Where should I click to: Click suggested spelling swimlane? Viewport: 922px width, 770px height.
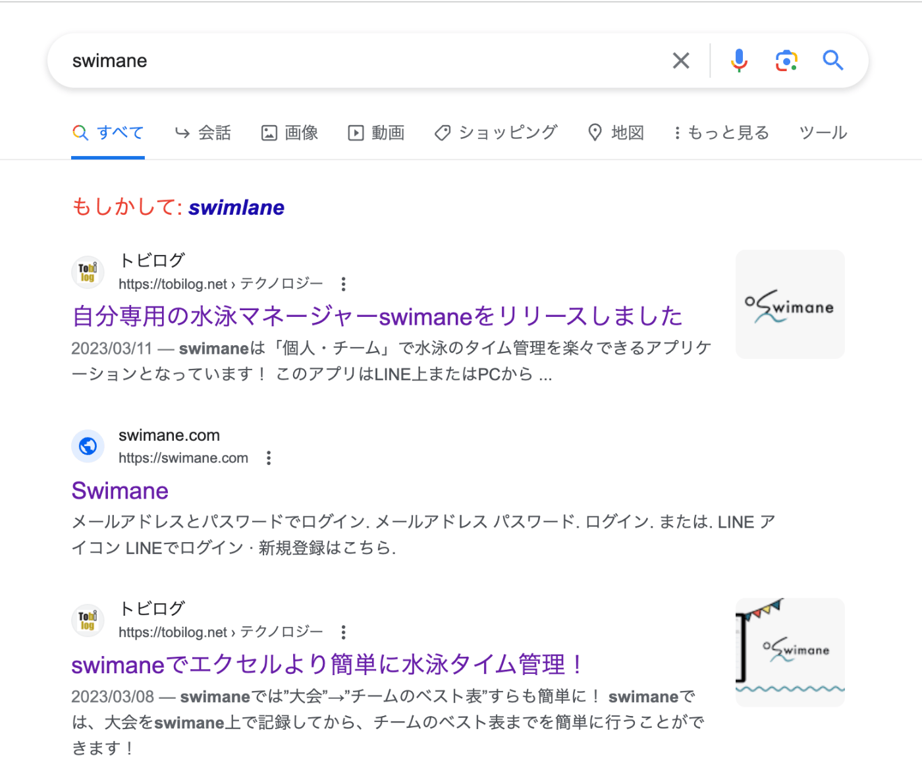(236, 207)
